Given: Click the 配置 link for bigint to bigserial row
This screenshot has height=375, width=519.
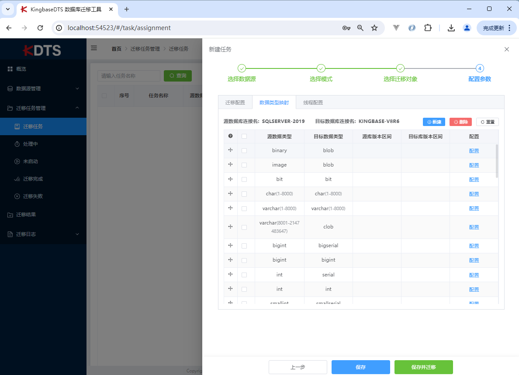Looking at the screenshot, I should (474, 246).
